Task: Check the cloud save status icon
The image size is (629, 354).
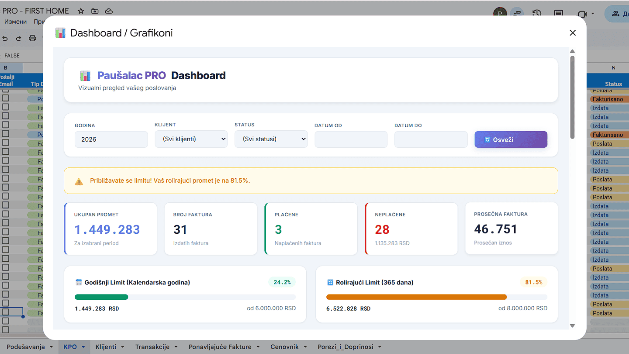Action: [109, 11]
